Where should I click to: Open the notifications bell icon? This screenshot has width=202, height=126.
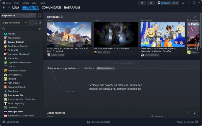151,3
